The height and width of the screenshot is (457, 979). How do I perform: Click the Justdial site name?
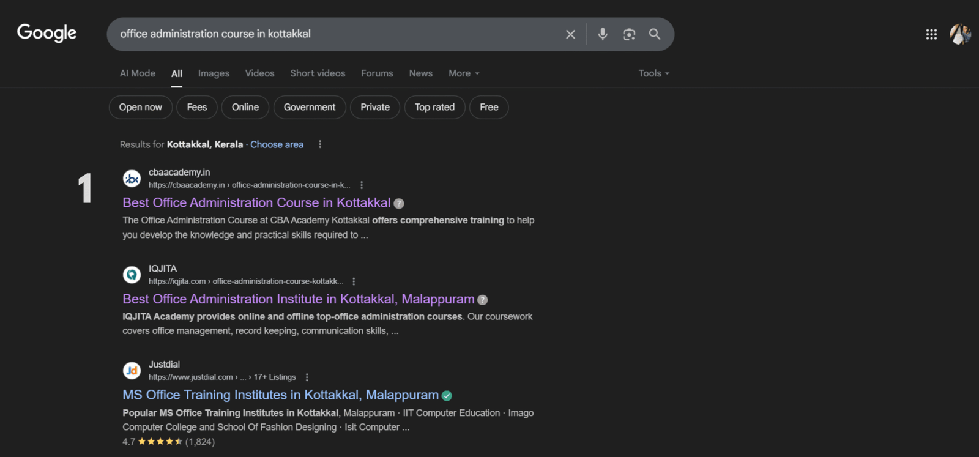point(164,365)
